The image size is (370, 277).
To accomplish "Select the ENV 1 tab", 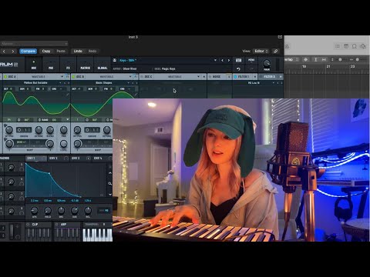I will click(36, 159).
